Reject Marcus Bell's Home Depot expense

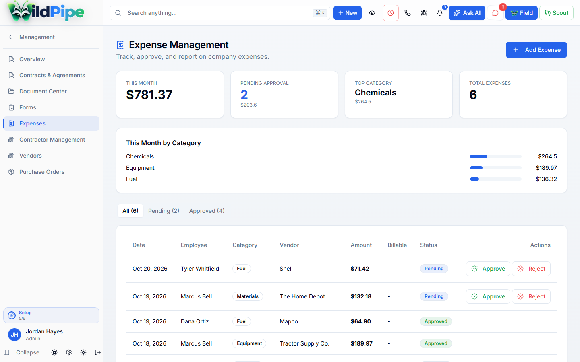pos(531,296)
